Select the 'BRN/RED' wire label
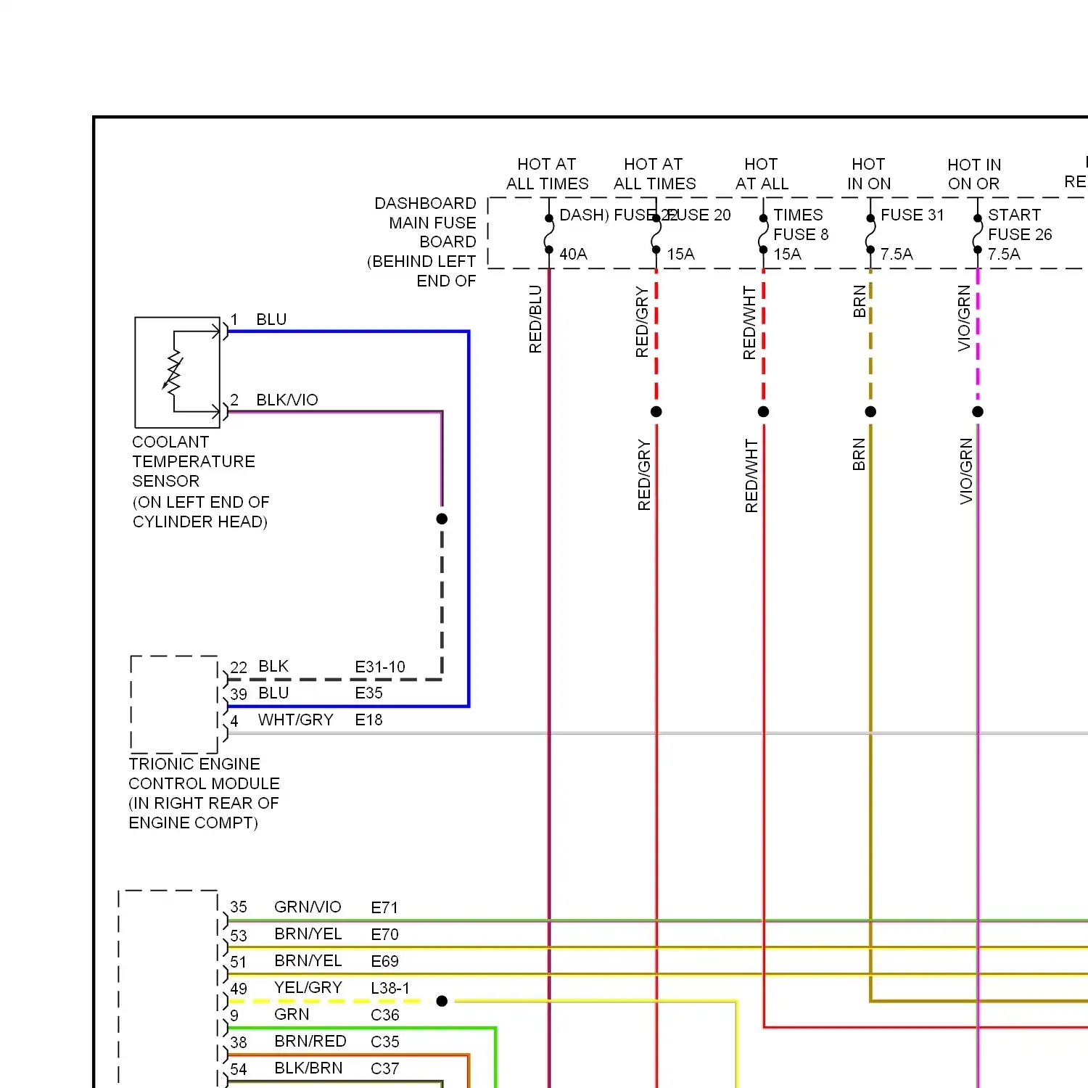The height and width of the screenshot is (1088, 1088). [x=310, y=1041]
